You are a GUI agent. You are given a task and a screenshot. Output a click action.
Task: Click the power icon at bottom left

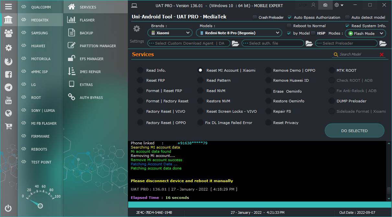point(8,208)
